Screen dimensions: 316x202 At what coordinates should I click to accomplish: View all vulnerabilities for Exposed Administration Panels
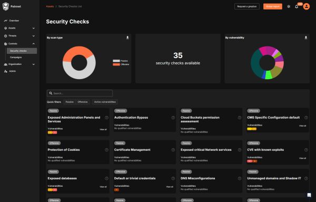coord(103,130)
